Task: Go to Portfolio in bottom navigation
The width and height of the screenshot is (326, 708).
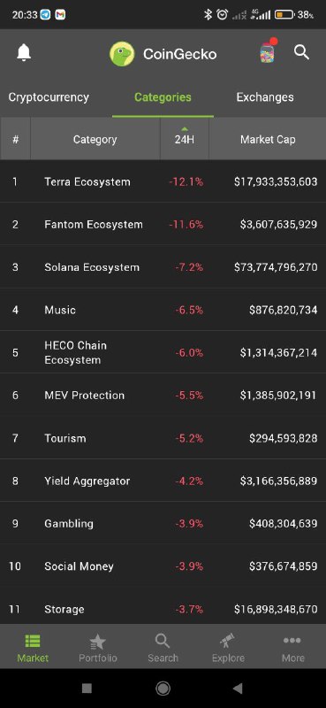Action: point(98,648)
